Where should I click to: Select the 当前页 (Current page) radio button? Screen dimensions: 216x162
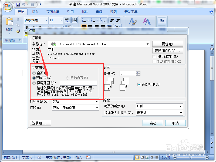[34, 78]
